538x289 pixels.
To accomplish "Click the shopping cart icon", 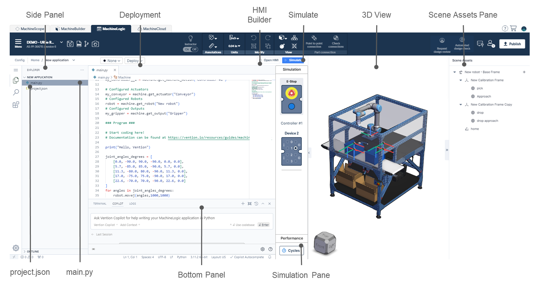I will tap(513, 28).
